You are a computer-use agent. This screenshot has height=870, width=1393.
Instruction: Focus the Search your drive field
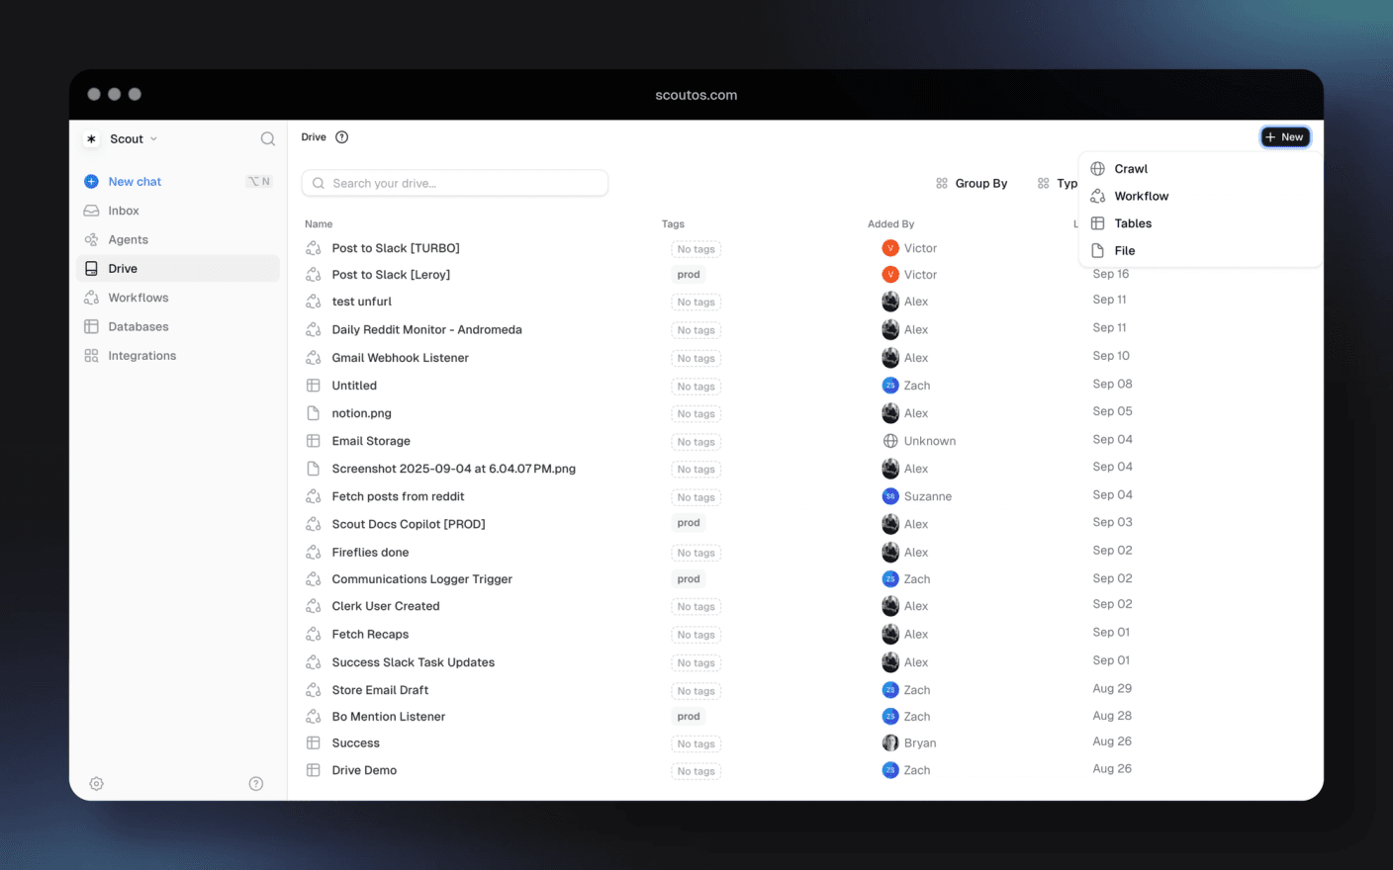455,183
